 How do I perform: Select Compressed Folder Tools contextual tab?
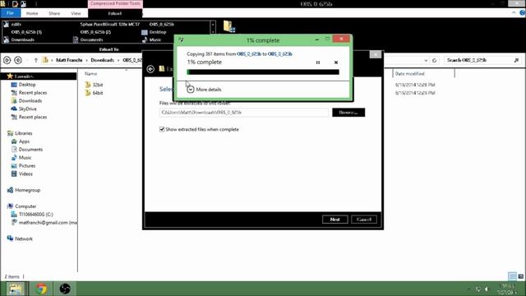tap(115, 3)
